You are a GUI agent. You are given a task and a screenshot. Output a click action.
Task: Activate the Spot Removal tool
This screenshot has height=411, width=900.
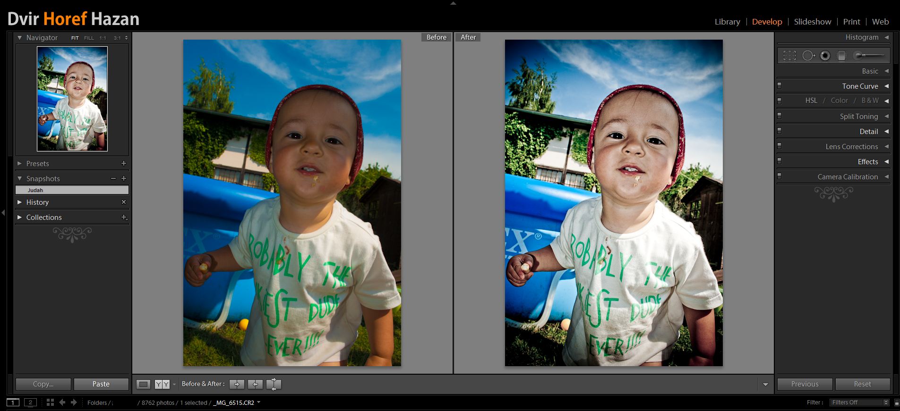coord(808,56)
